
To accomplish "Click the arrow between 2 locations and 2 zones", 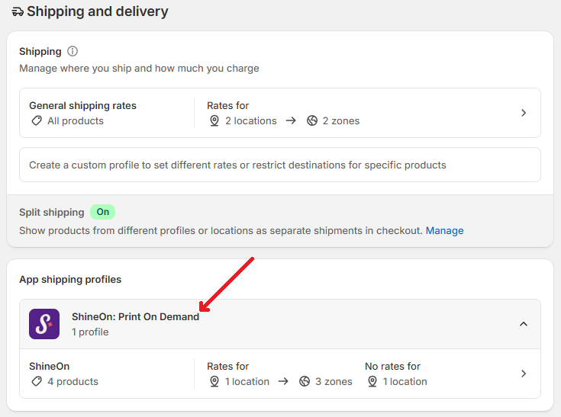I will [x=291, y=120].
